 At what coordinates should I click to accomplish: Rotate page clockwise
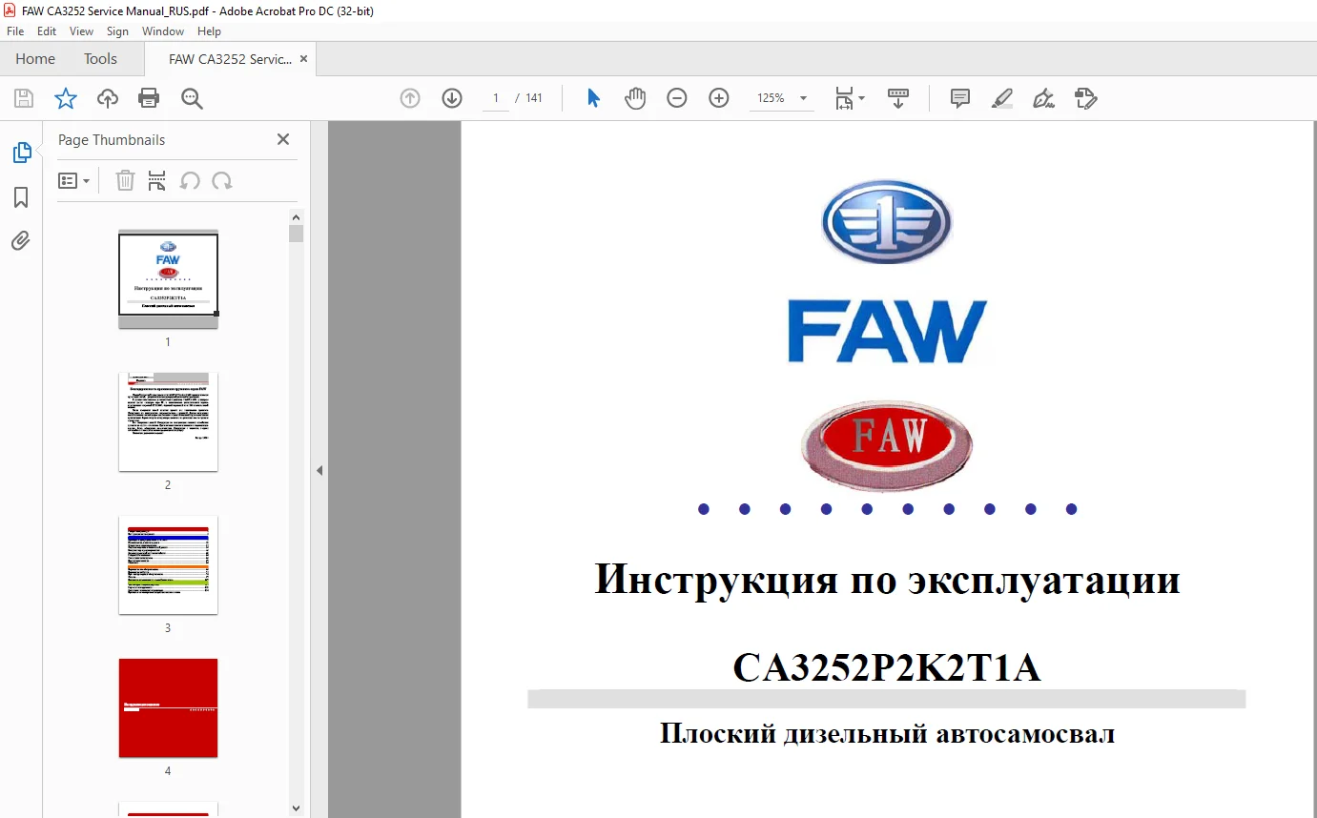click(x=222, y=181)
